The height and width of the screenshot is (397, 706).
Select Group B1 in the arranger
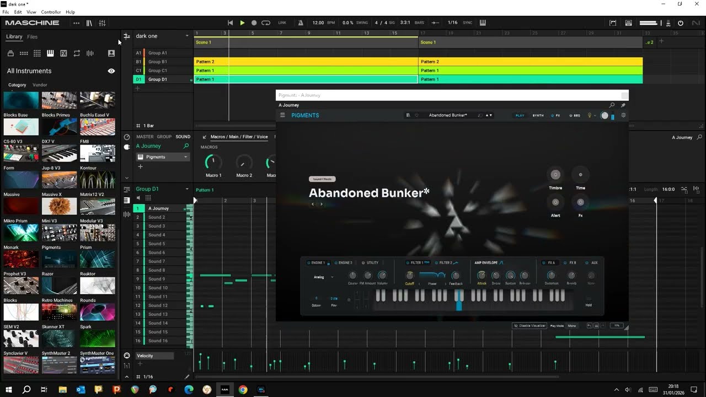pyautogui.click(x=157, y=62)
